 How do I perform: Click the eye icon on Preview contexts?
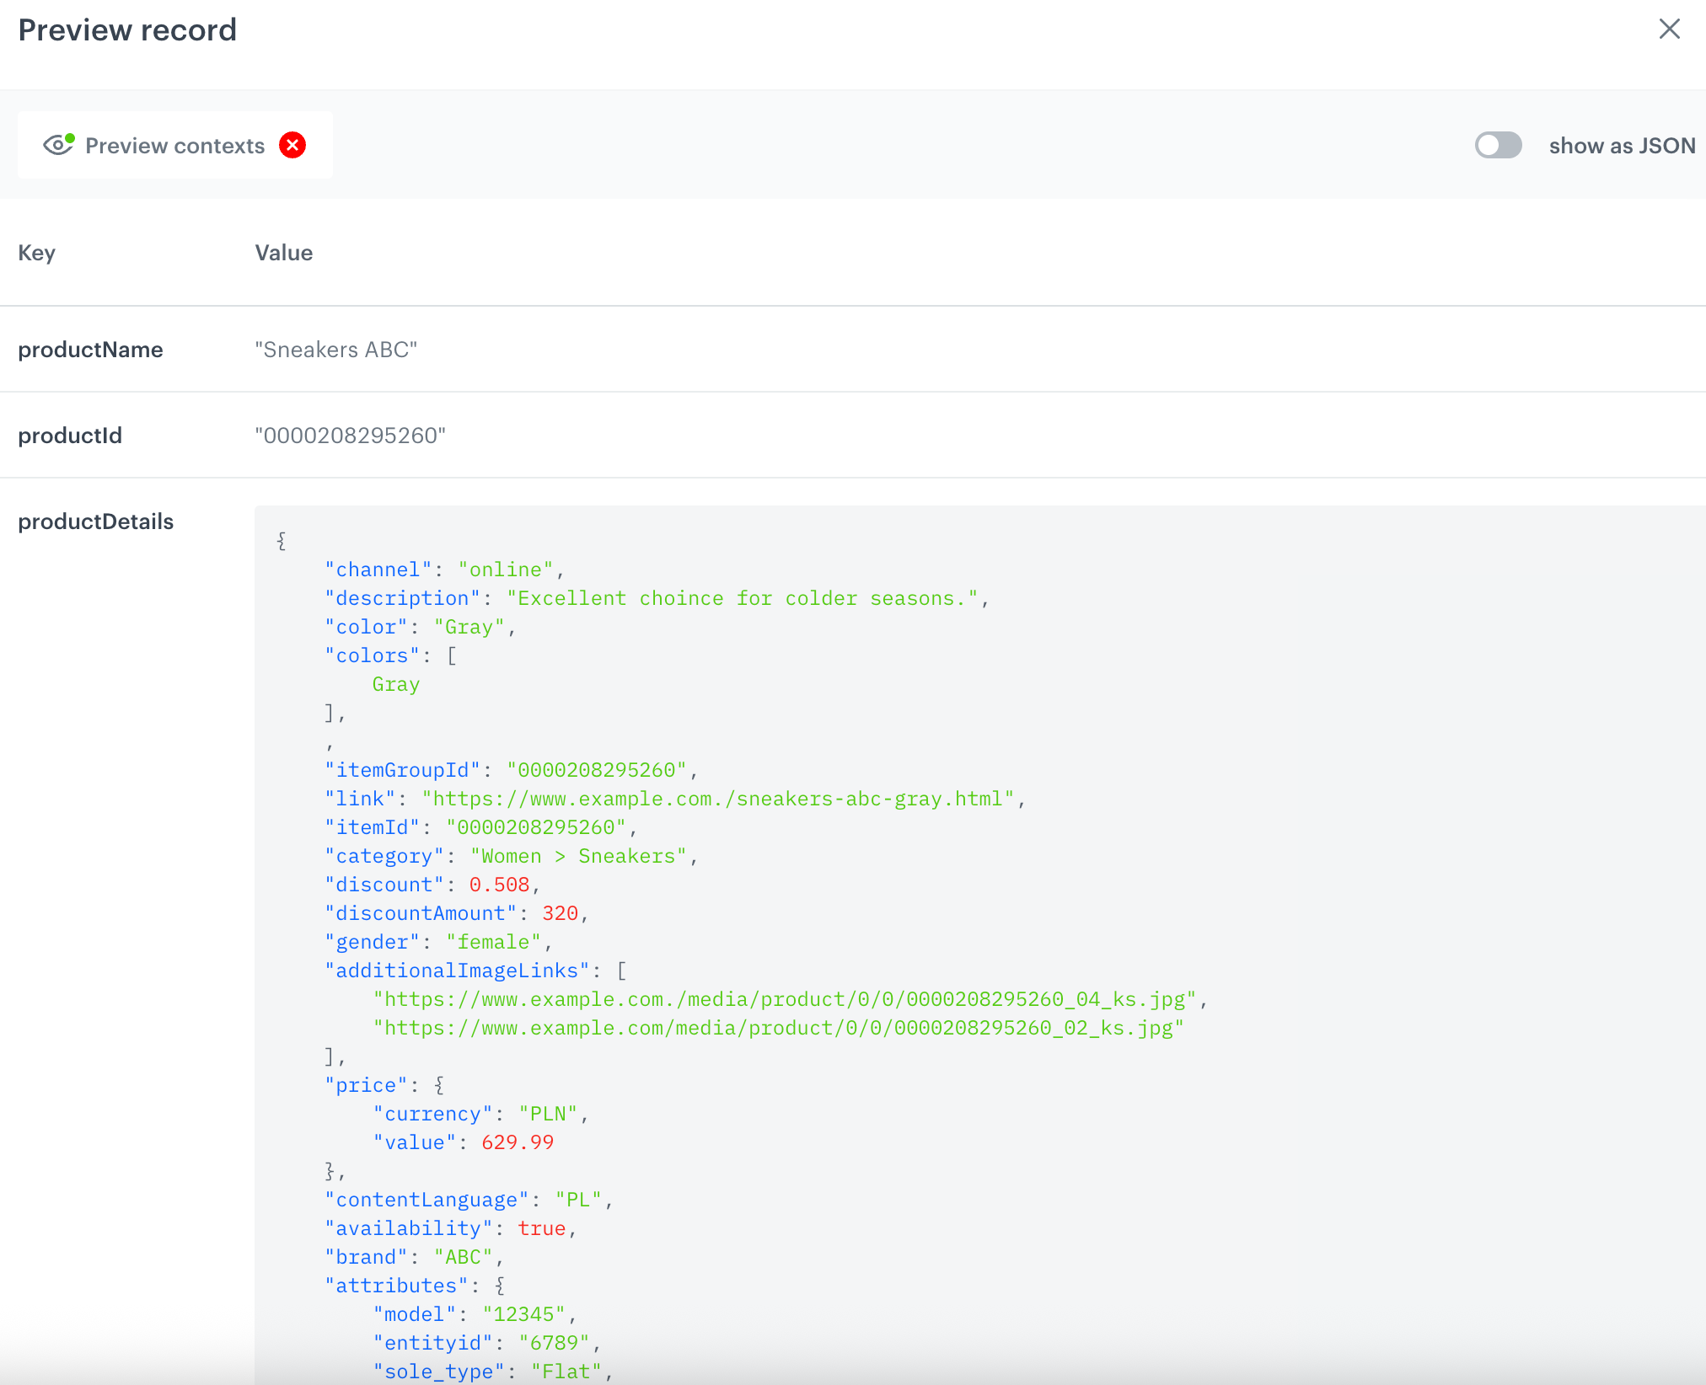57,145
